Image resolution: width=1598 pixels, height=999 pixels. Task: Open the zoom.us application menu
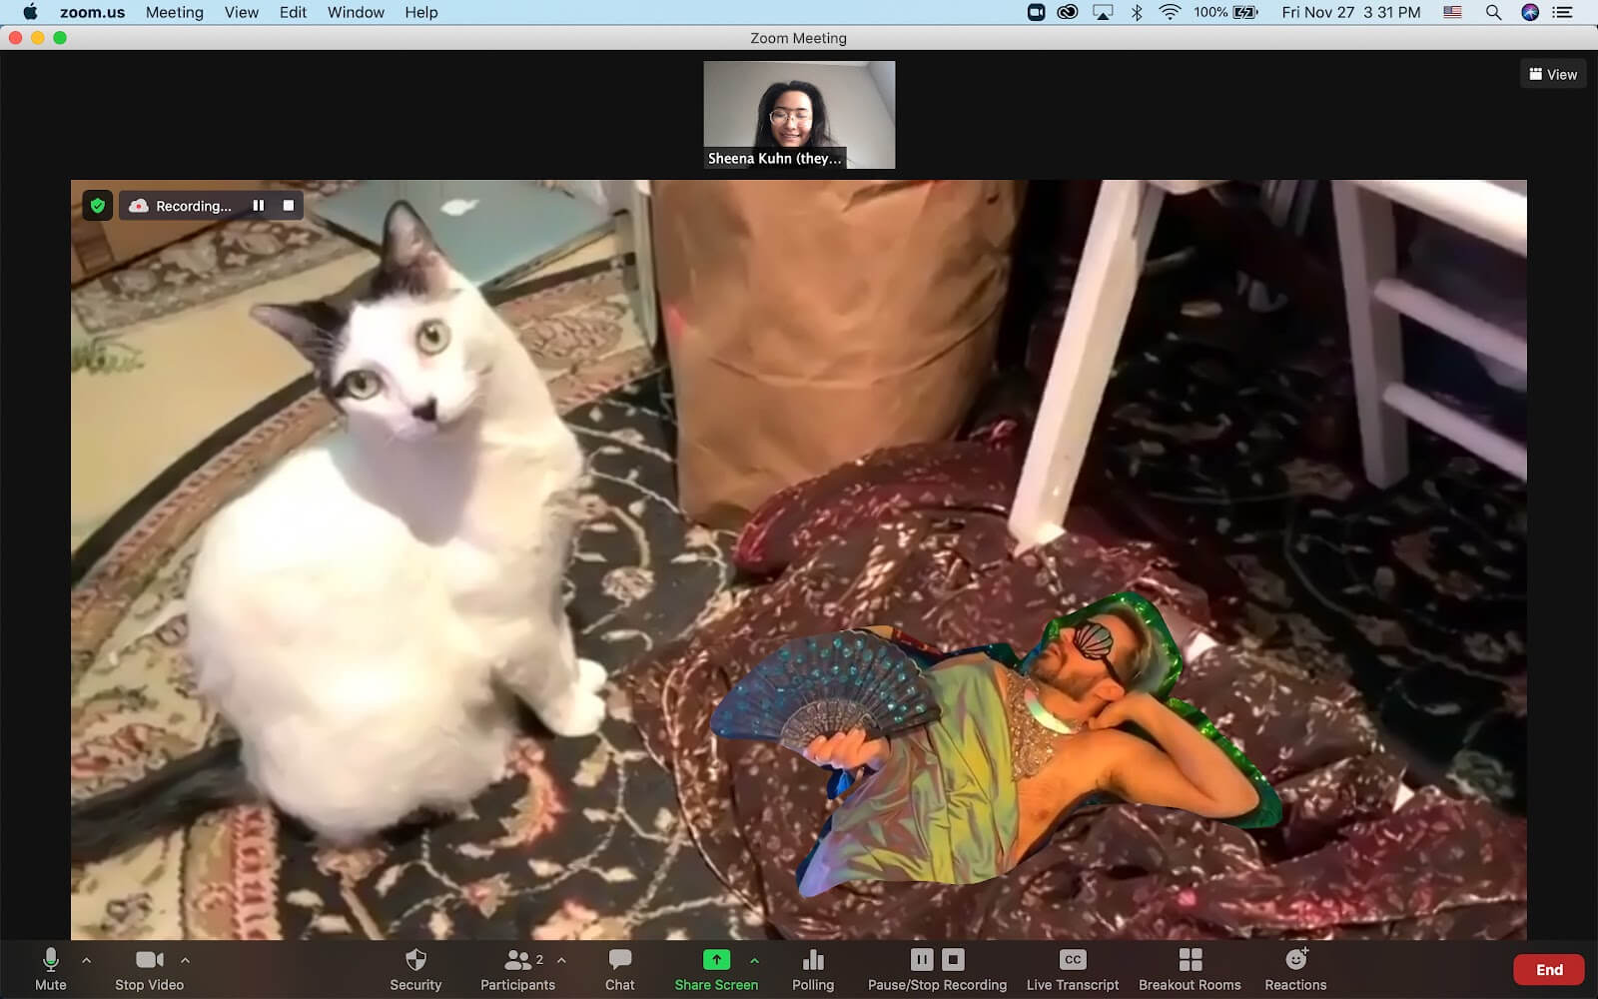point(92,12)
